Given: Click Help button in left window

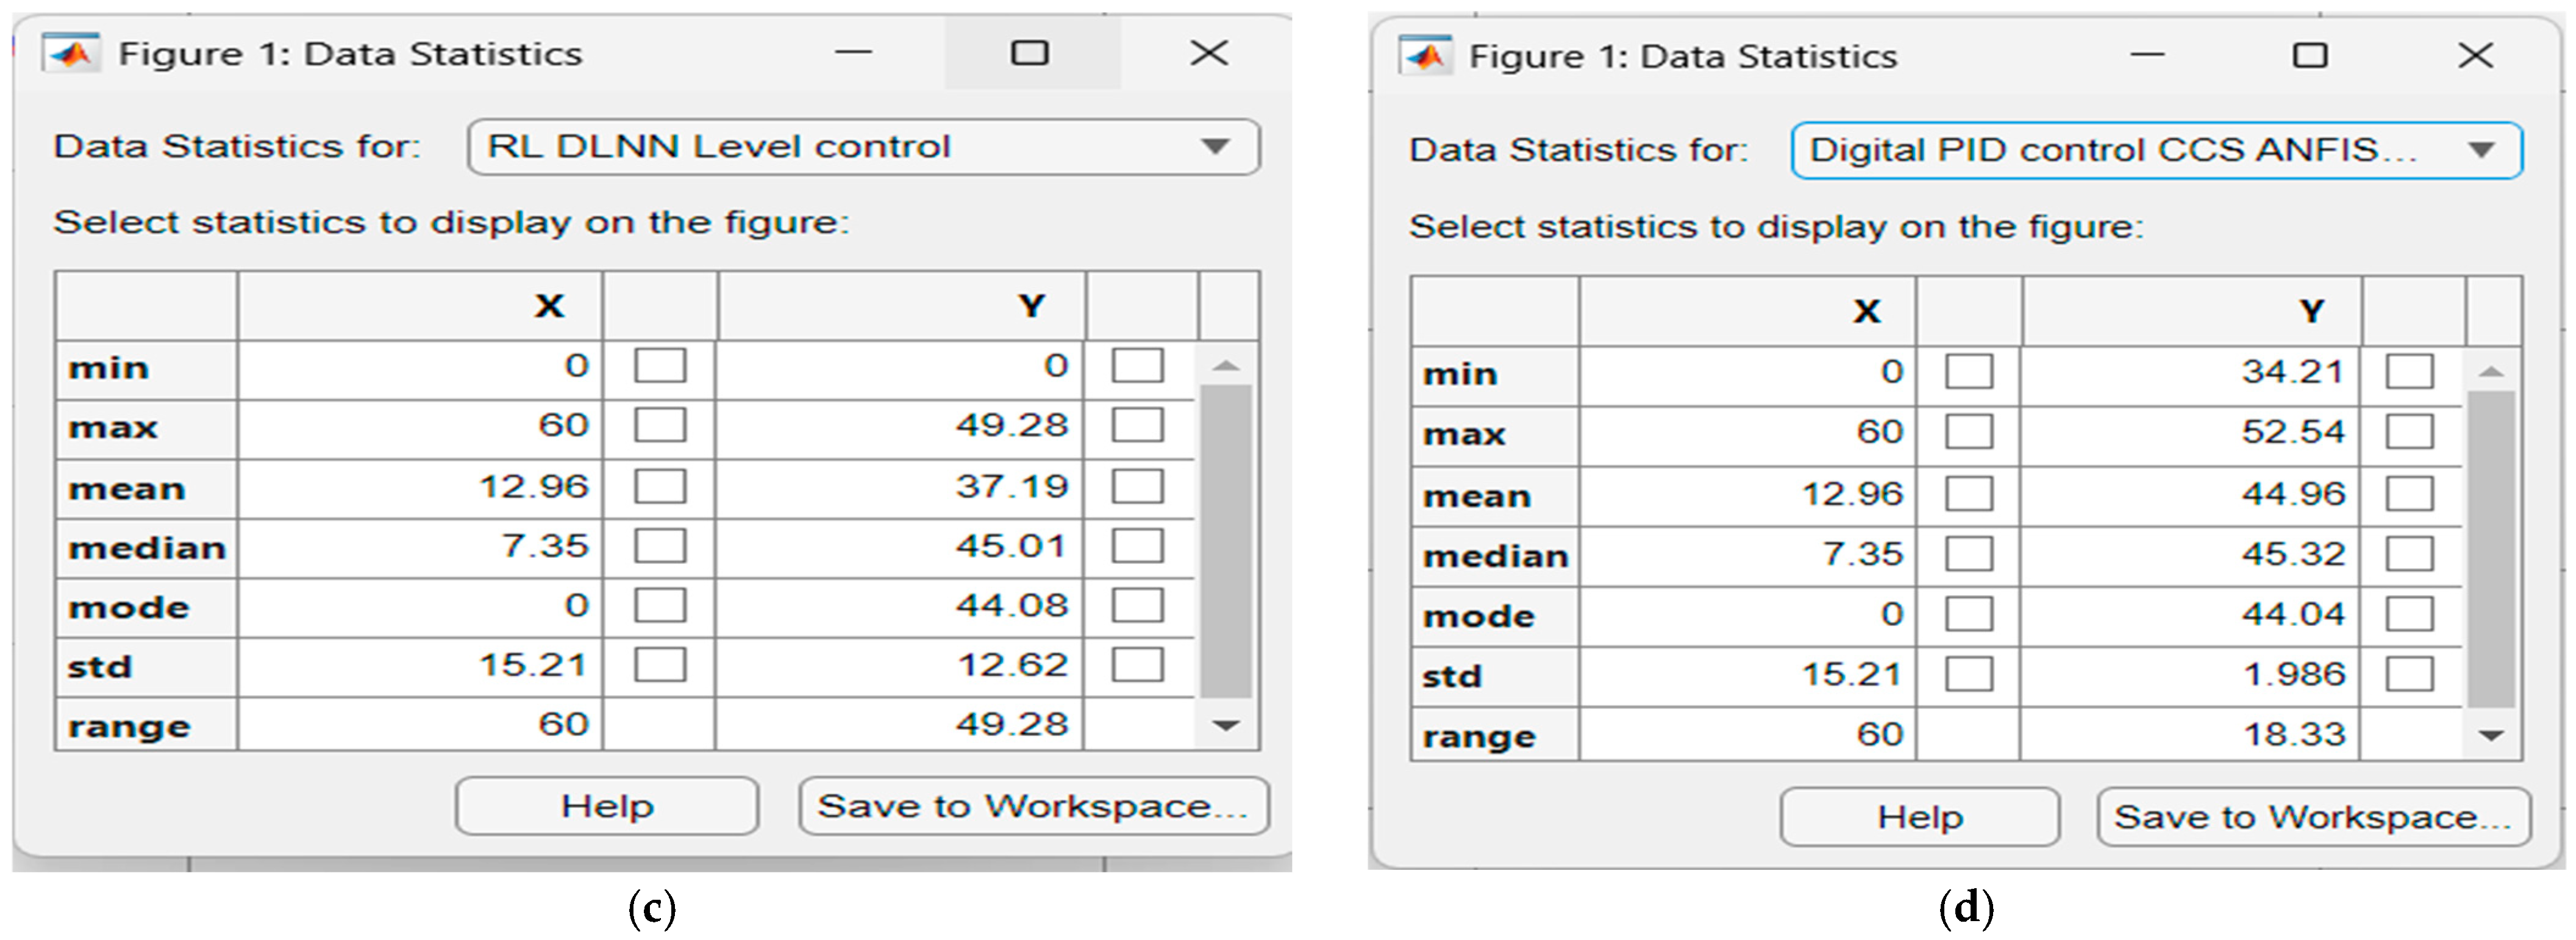Looking at the screenshot, I should tap(607, 806).
